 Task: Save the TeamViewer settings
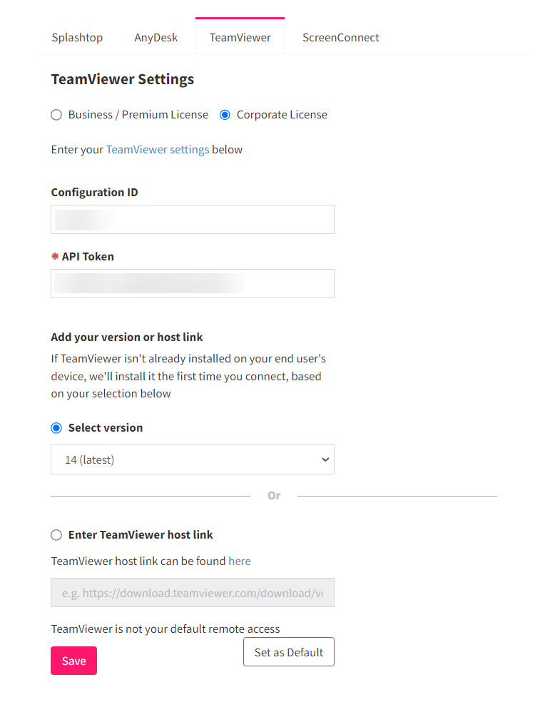tap(73, 661)
